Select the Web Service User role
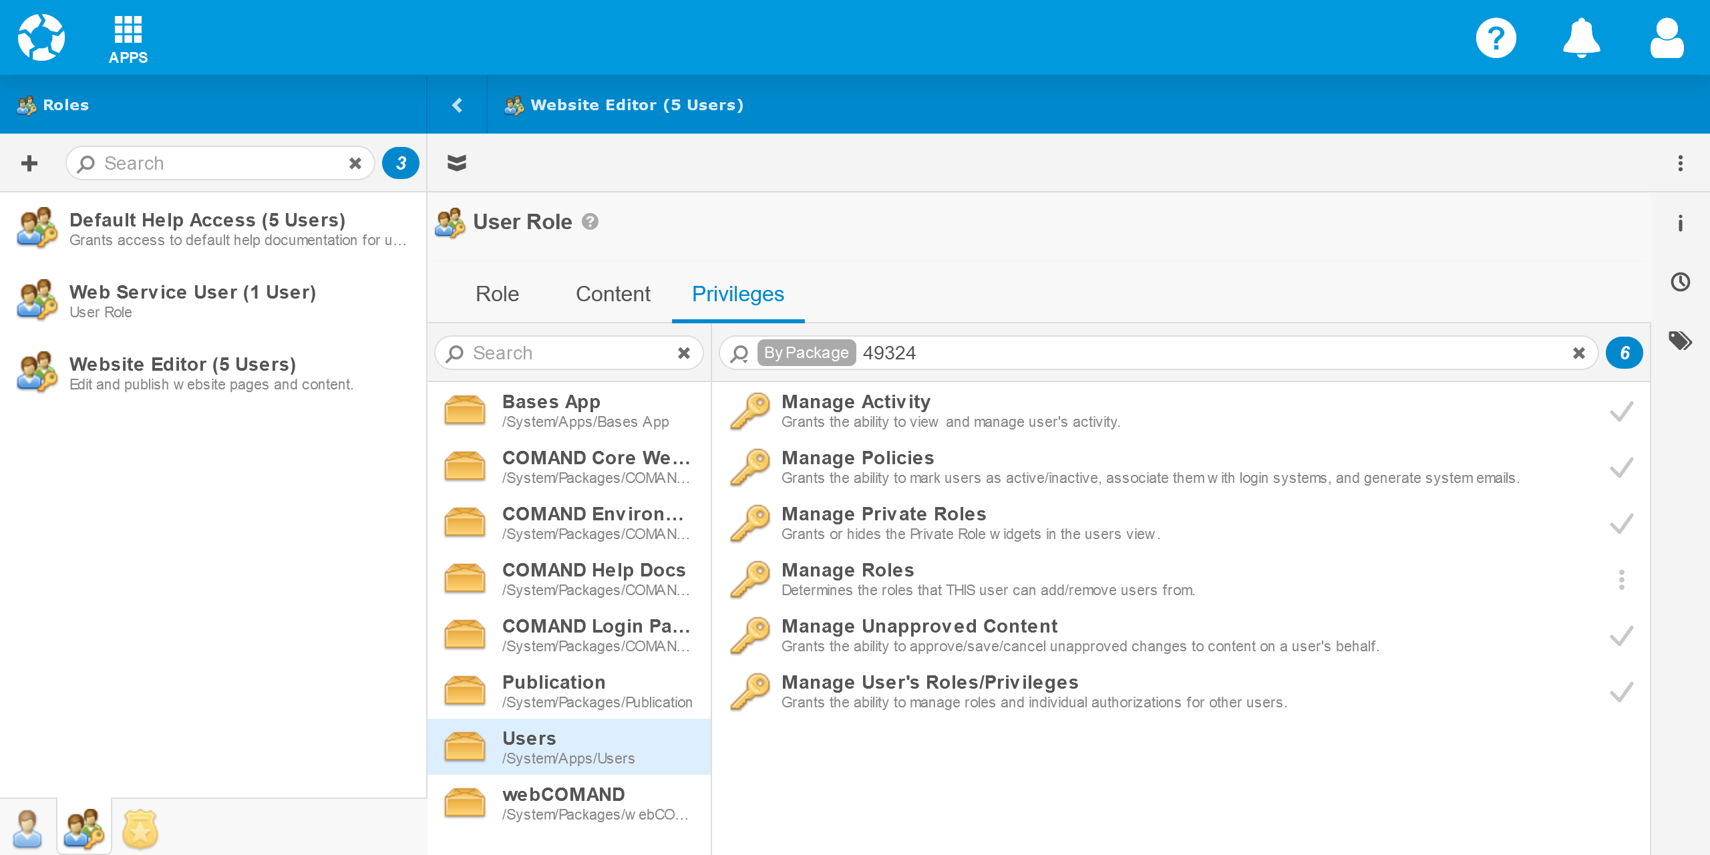The image size is (1710, 855). [192, 301]
